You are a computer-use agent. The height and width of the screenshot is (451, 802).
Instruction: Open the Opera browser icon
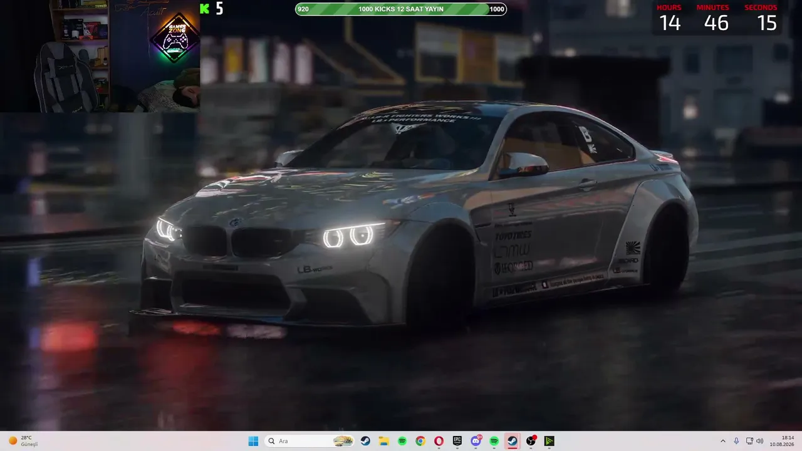[439, 441]
